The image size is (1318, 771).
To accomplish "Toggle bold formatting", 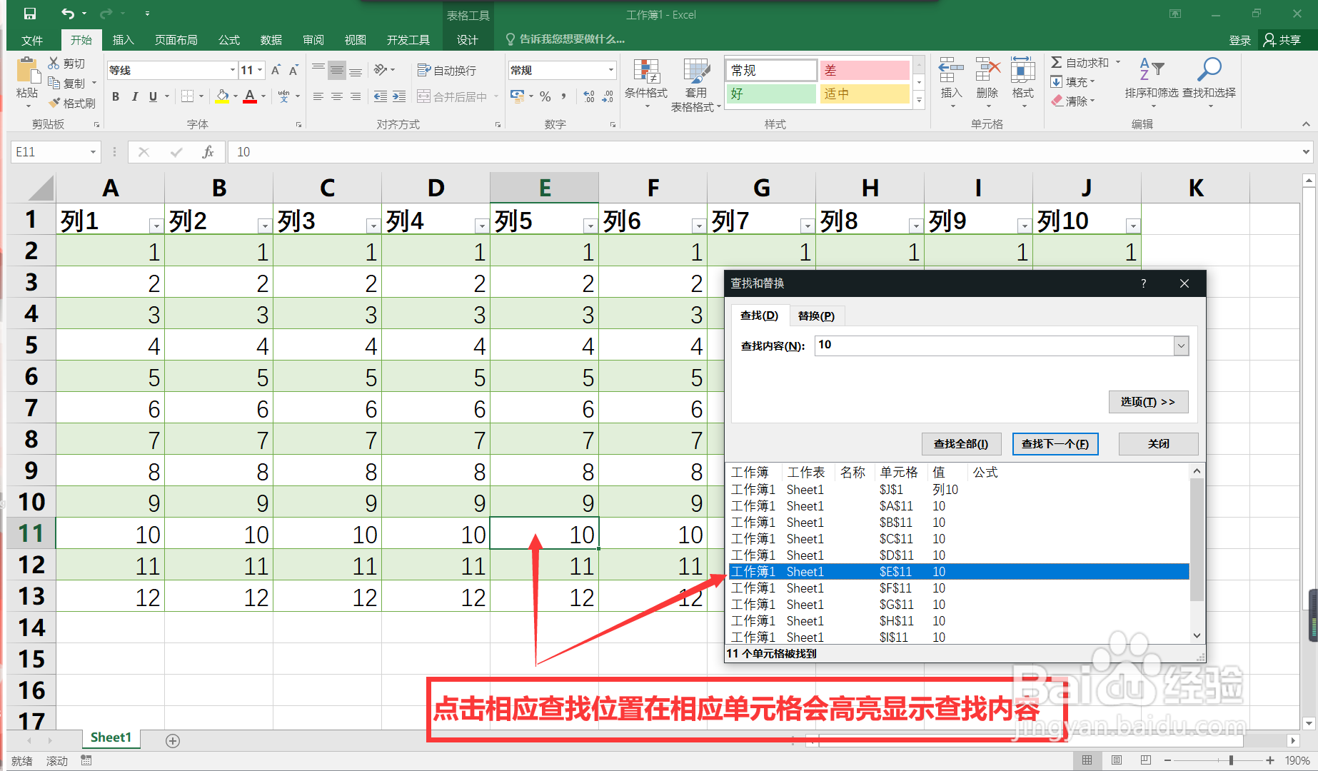I will pyautogui.click(x=115, y=96).
